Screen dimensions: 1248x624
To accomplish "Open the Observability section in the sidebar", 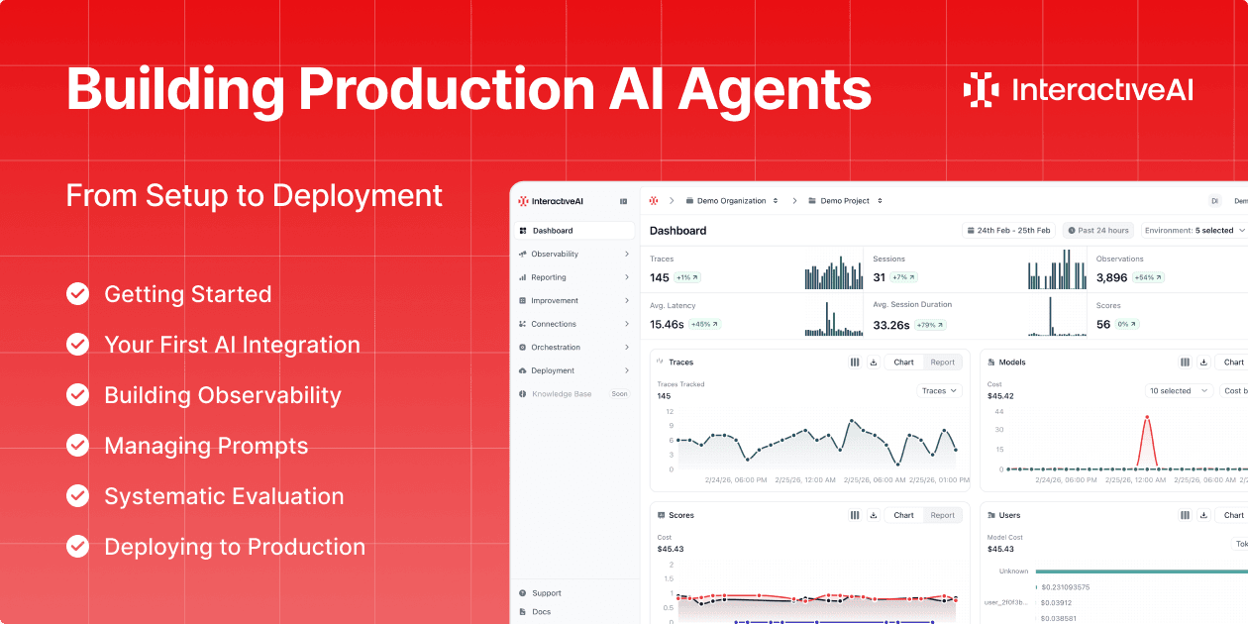I will [x=522, y=254].
